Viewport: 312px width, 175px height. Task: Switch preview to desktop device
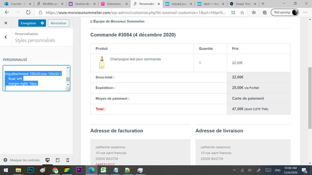pos(47,160)
